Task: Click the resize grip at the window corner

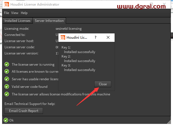Action: pyautogui.click(x=169, y=122)
